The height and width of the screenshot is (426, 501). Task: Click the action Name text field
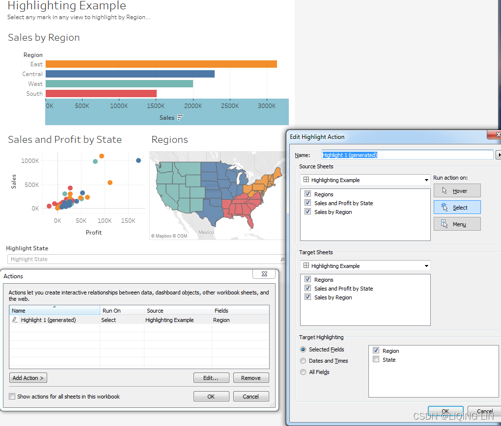pyautogui.click(x=407, y=155)
